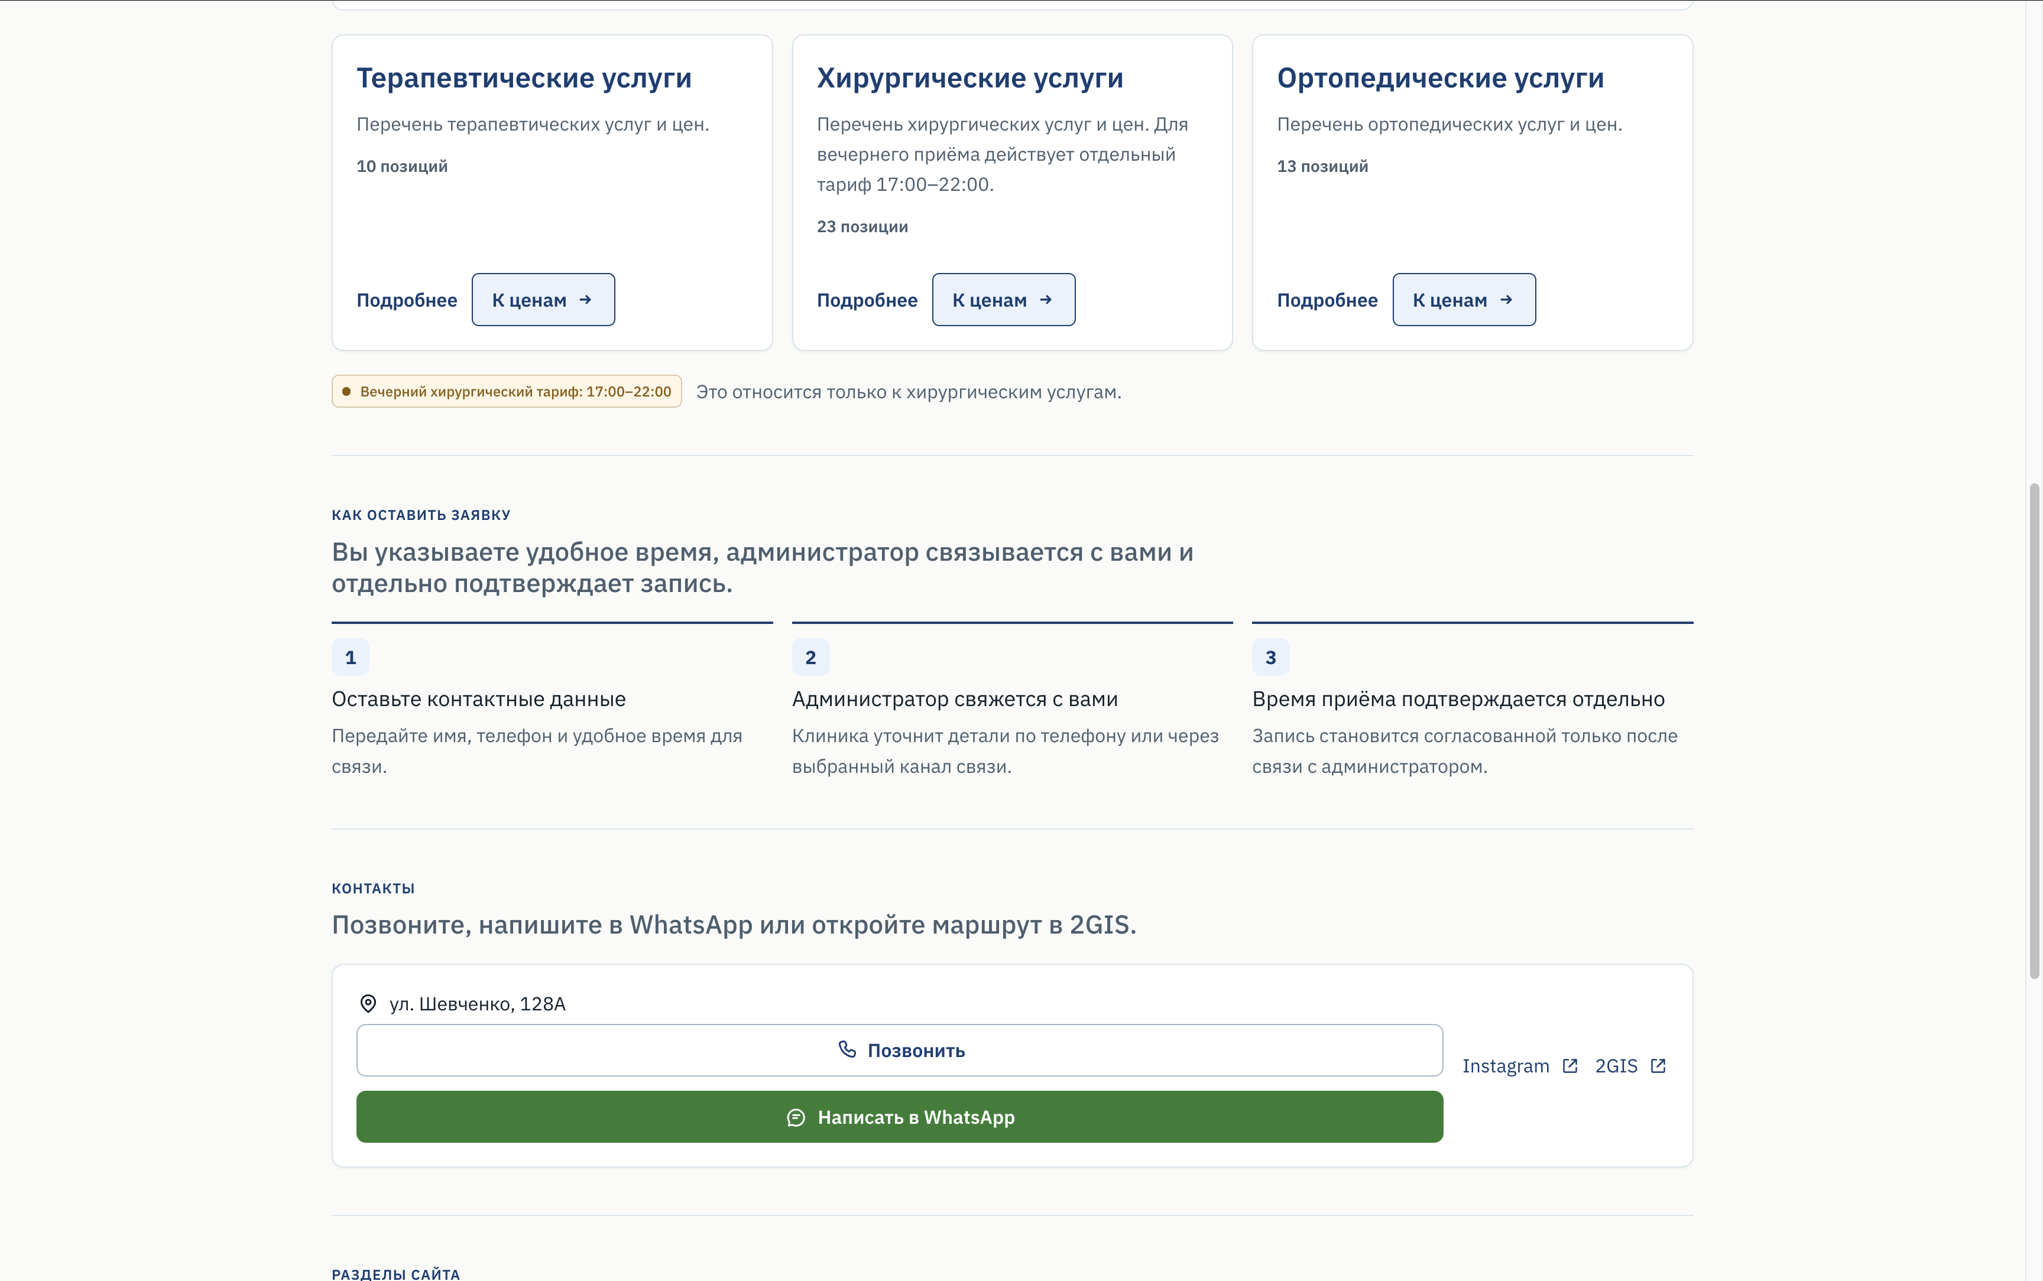Screen dimensions: 2043x1281
Task: Click the text 23 позиции
Action: click(x=862, y=226)
